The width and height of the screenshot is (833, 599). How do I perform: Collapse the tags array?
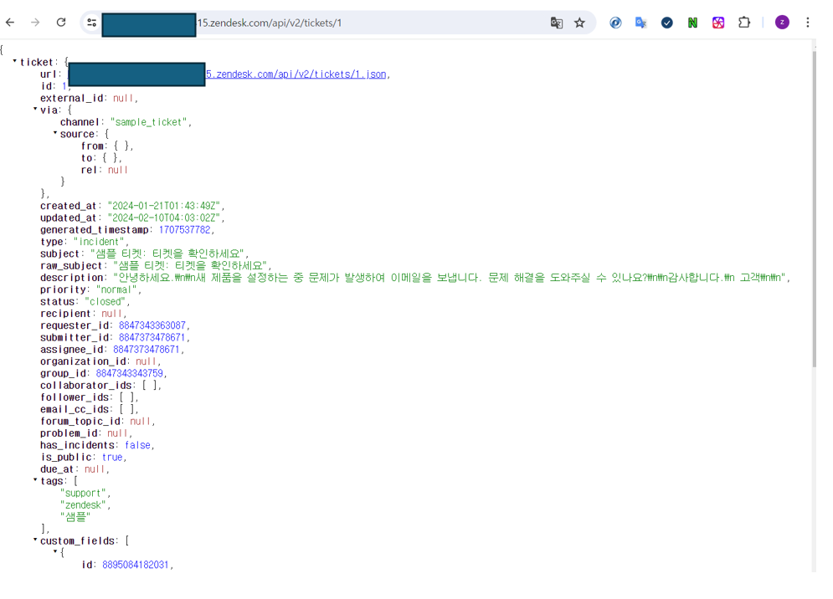(34, 480)
